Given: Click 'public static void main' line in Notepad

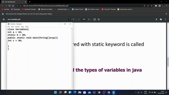Looking at the screenshot, I should pyautogui.click(x=32, y=38).
